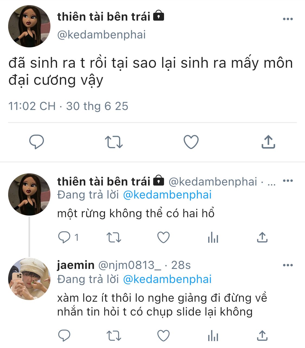Open thiên tài bên trái main avatar
The image size is (305, 348).
[29, 26]
